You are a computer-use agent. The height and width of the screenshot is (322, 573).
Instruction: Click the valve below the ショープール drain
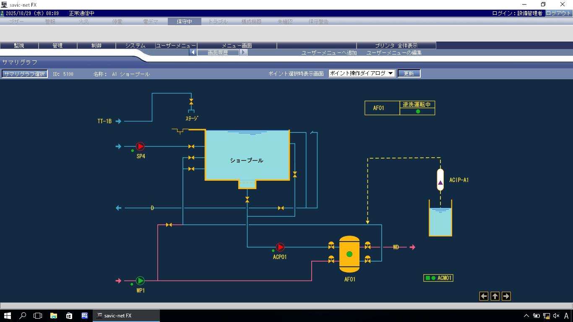(x=247, y=199)
